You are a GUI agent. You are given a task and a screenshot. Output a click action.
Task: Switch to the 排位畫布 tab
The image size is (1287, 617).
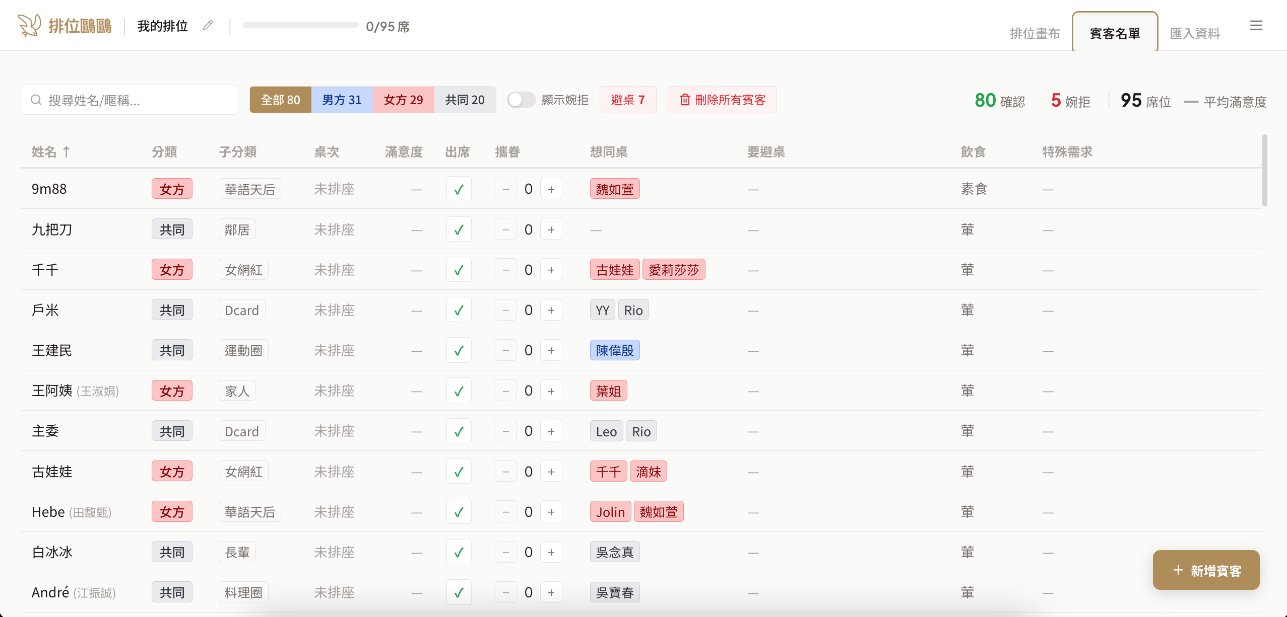pyautogui.click(x=1035, y=33)
